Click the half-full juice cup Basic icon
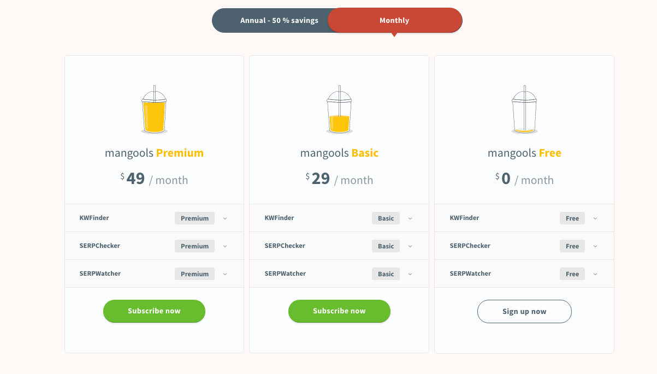Image resolution: width=657 pixels, height=374 pixels. (339, 110)
